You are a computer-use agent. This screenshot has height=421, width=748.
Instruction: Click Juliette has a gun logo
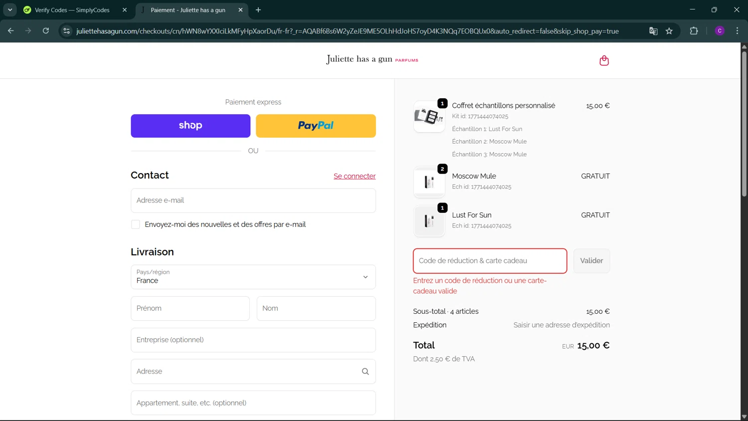pyautogui.click(x=372, y=59)
